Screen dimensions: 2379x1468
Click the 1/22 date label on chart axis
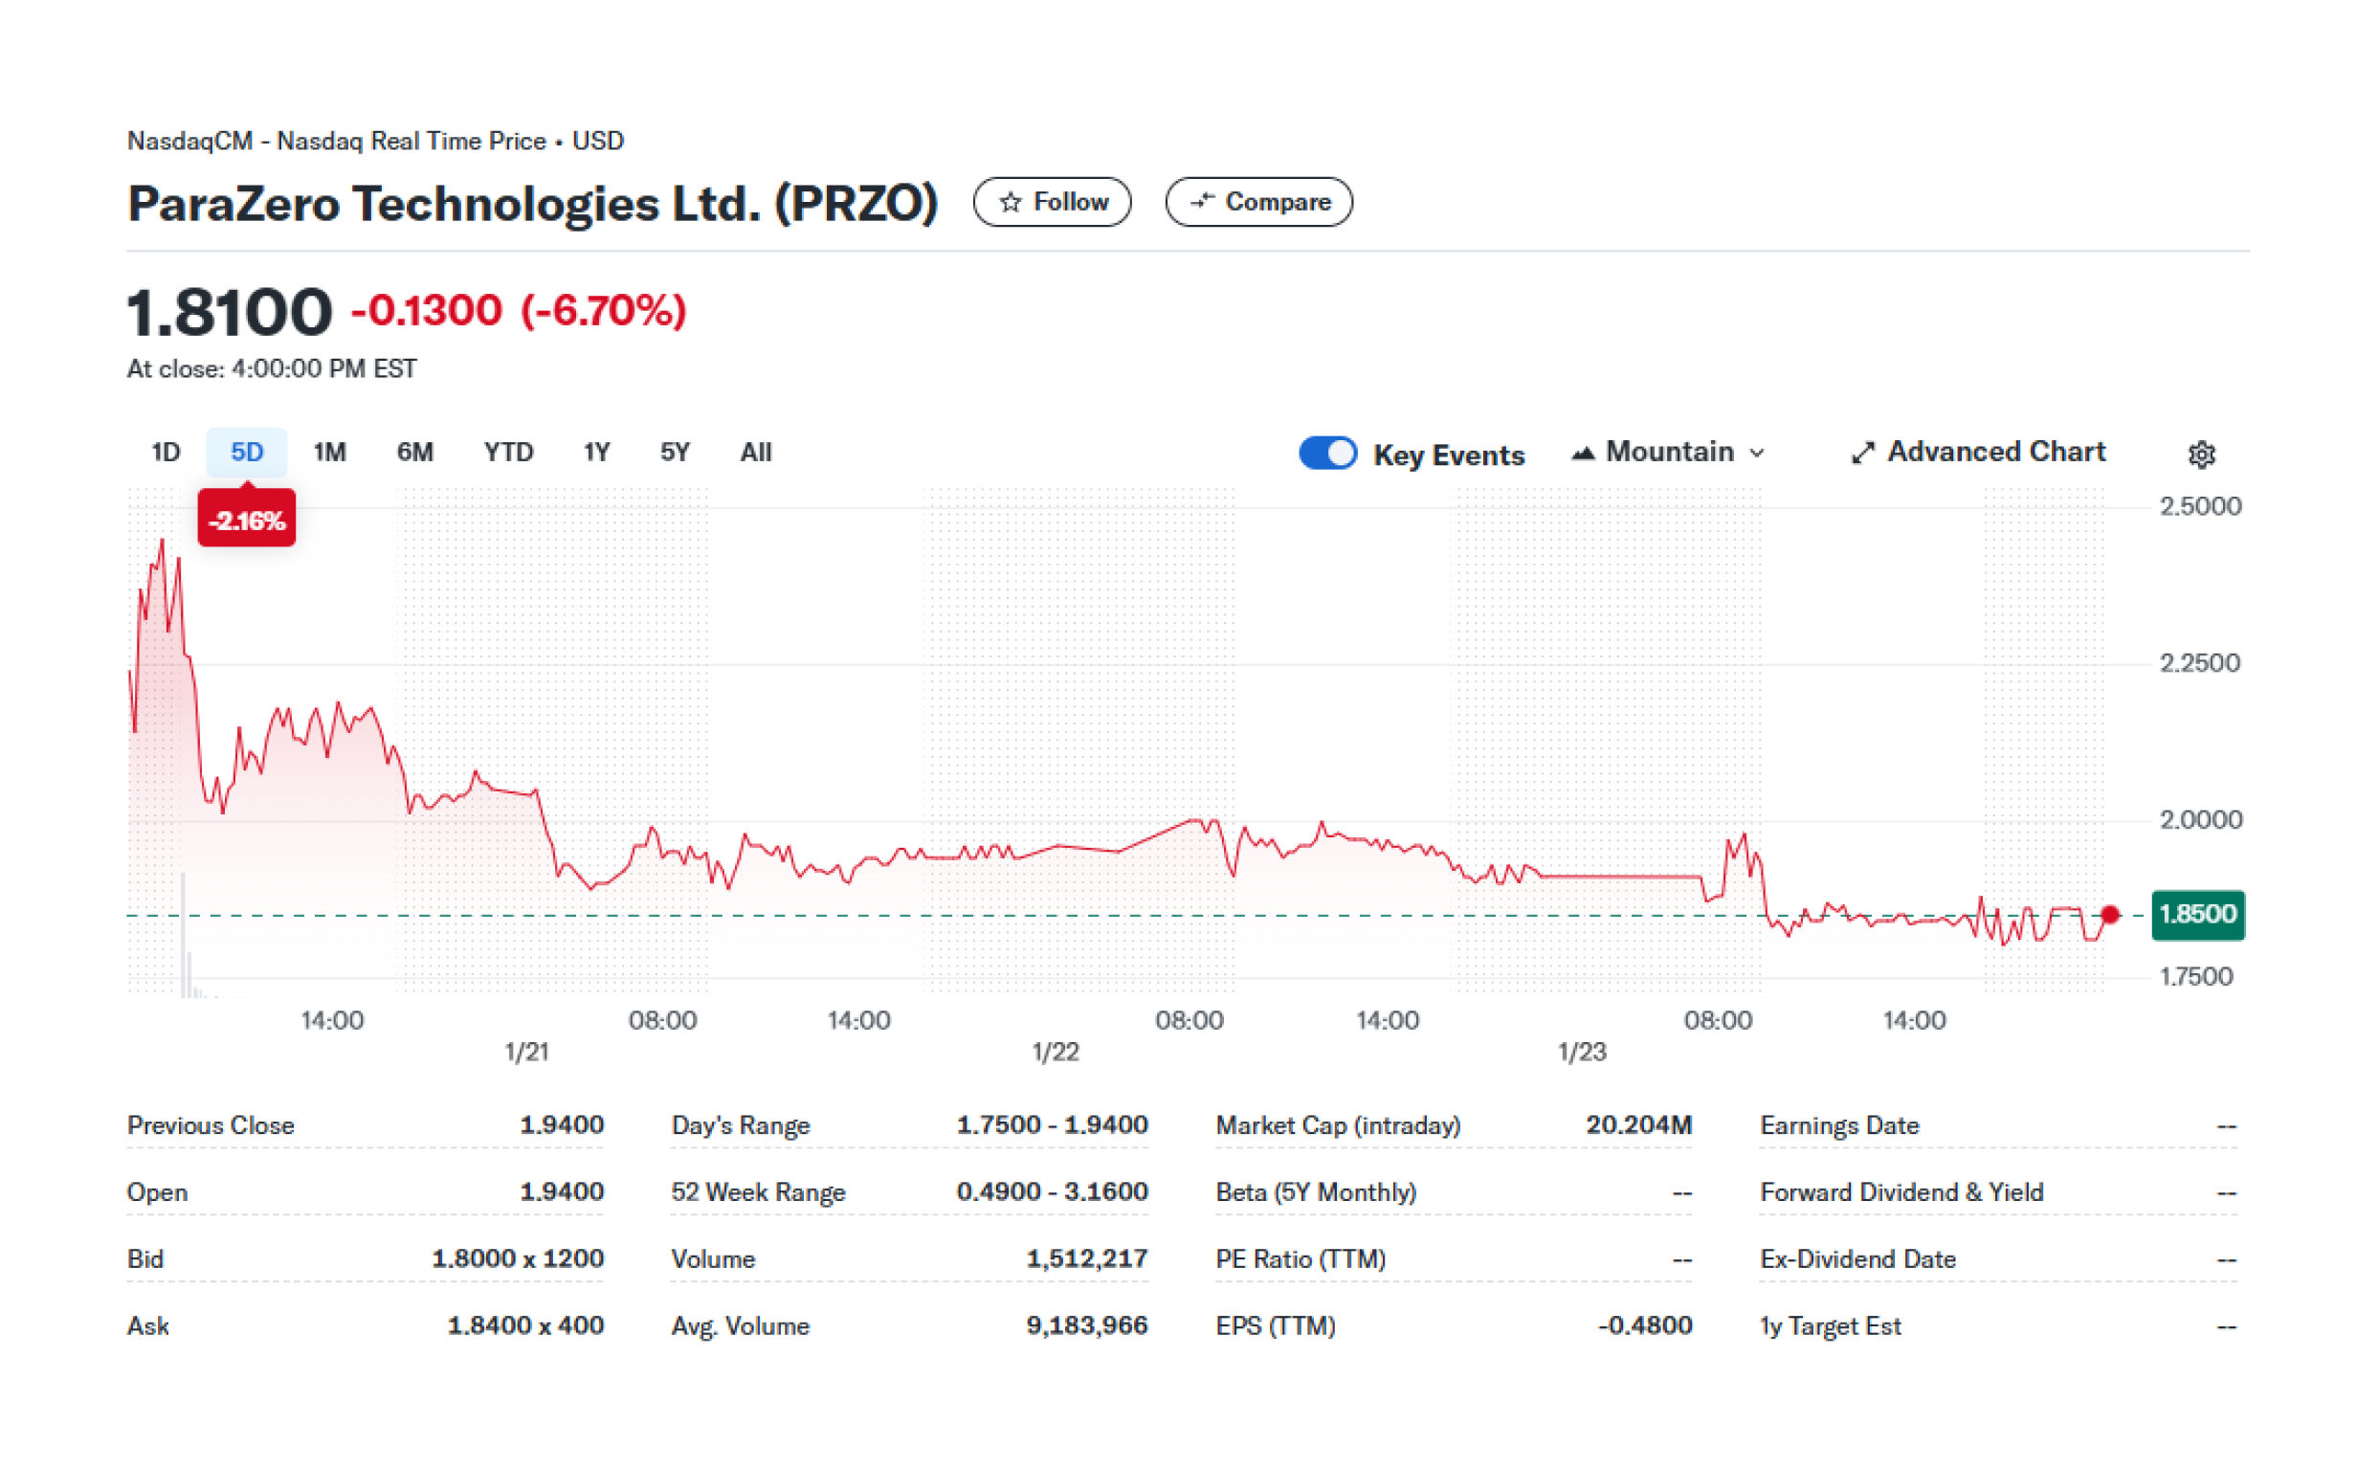click(x=1055, y=1053)
